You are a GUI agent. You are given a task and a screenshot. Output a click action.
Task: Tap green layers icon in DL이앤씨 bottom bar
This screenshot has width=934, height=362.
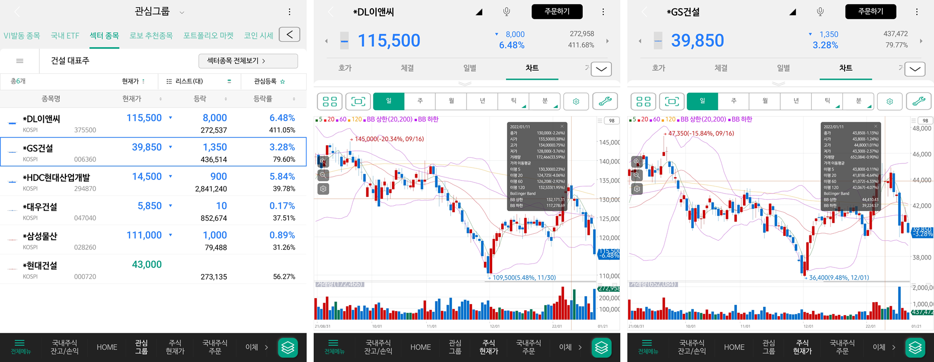(602, 347)
